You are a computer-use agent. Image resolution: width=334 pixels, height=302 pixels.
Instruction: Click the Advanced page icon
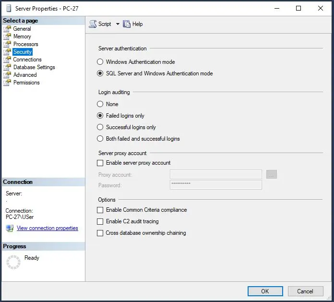pos(7,75)
